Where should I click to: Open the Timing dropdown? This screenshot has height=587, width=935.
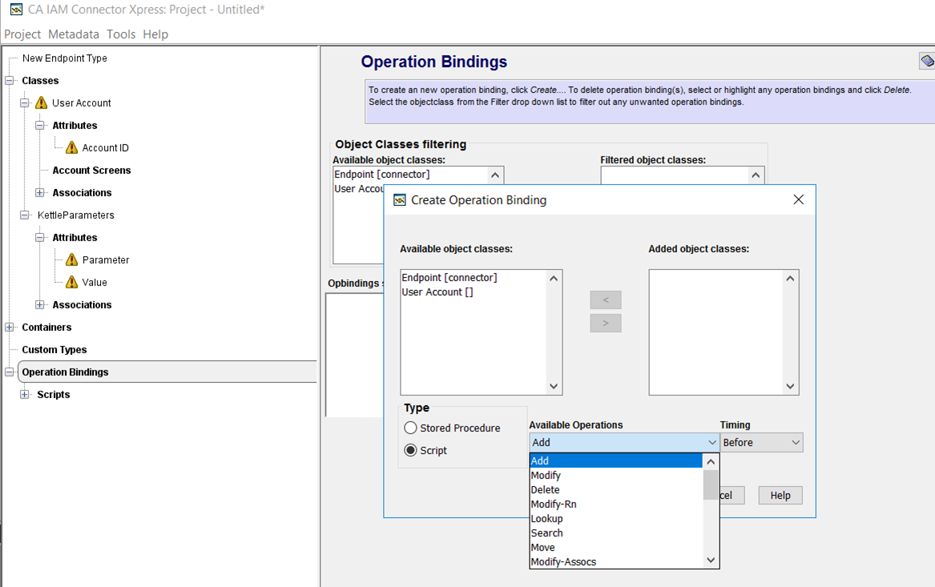761,442
